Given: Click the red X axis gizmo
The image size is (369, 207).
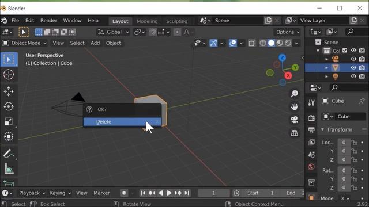Looking at the screenshot, I should [x=288, y=75].
